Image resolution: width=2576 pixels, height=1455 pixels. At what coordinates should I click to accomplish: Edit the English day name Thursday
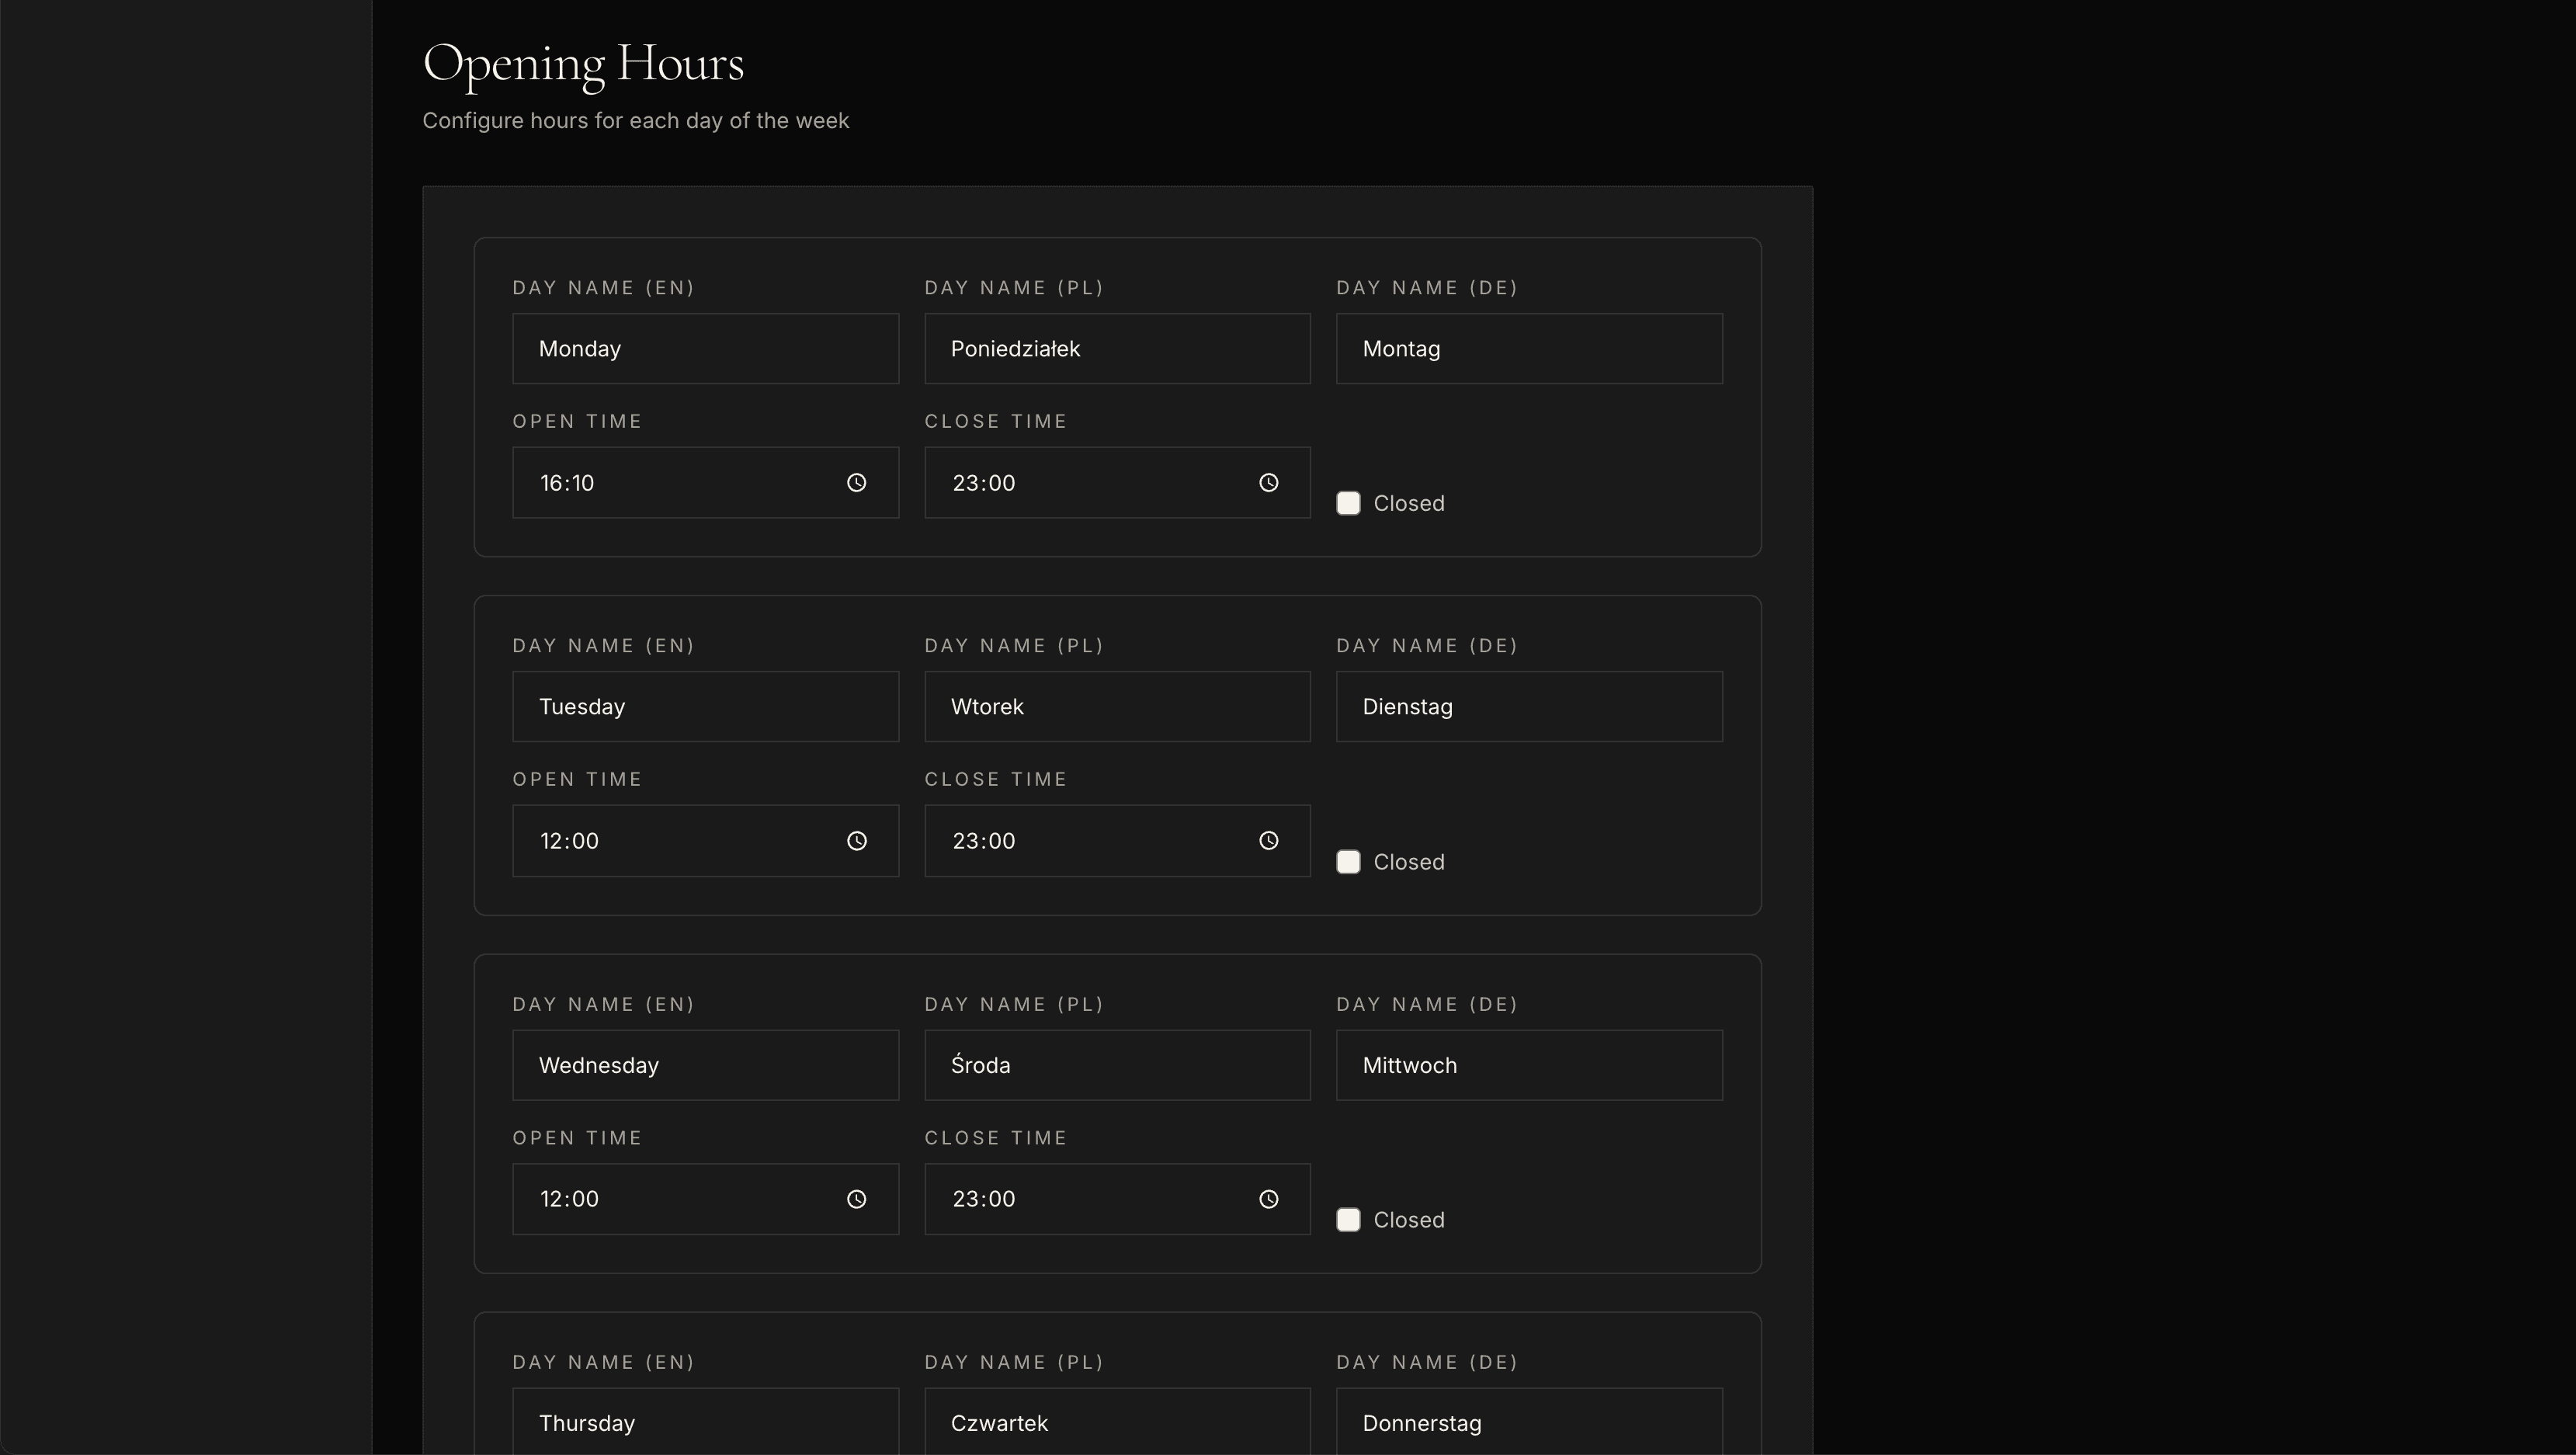(x=705, y=1422)
